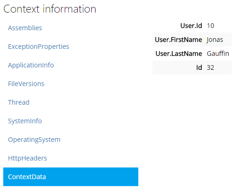
Task: Click the Id property label in last row
Action: tap(199, 67)
